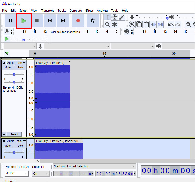Screen dimensions: 195x182
Task: Click the Pause transport button
Action: point(11,21)
